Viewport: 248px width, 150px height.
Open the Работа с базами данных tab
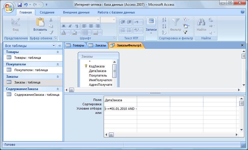coord(116,12)
